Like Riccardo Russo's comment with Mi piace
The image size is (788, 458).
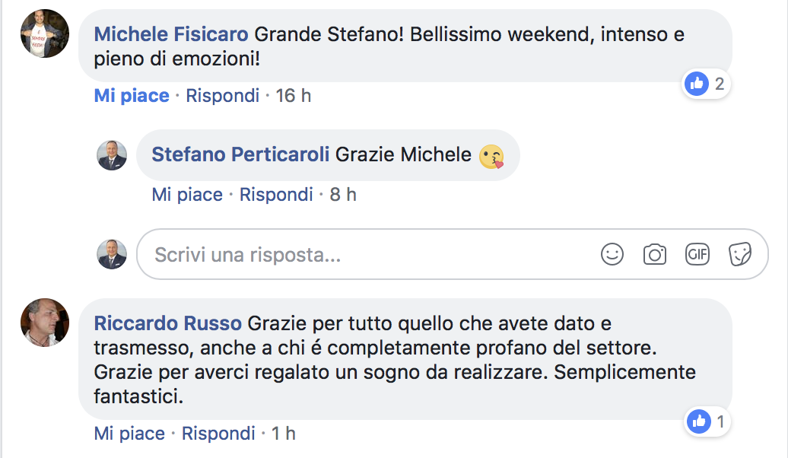129,434
